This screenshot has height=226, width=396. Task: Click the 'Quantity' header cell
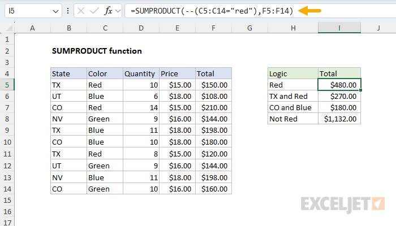click(141, 73)
